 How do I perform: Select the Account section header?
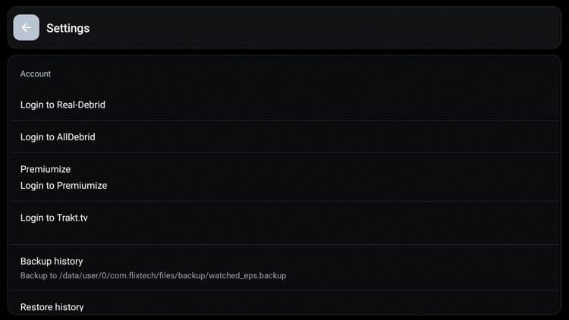coord(36,74)
